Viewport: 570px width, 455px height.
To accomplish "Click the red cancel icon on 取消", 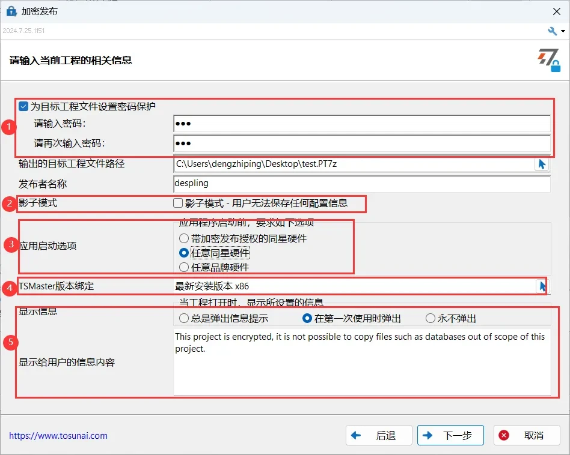I will [503, 435].
